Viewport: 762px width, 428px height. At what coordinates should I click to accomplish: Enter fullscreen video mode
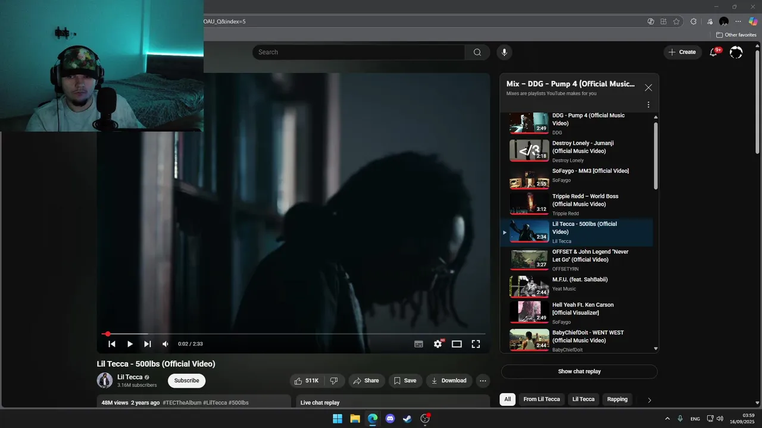click(476, 344)
